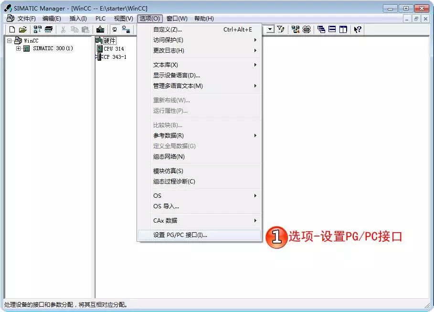Select 模块仿真(S) menu entry
The height and width of the screenshot is (312, 434).
point(199,171)
